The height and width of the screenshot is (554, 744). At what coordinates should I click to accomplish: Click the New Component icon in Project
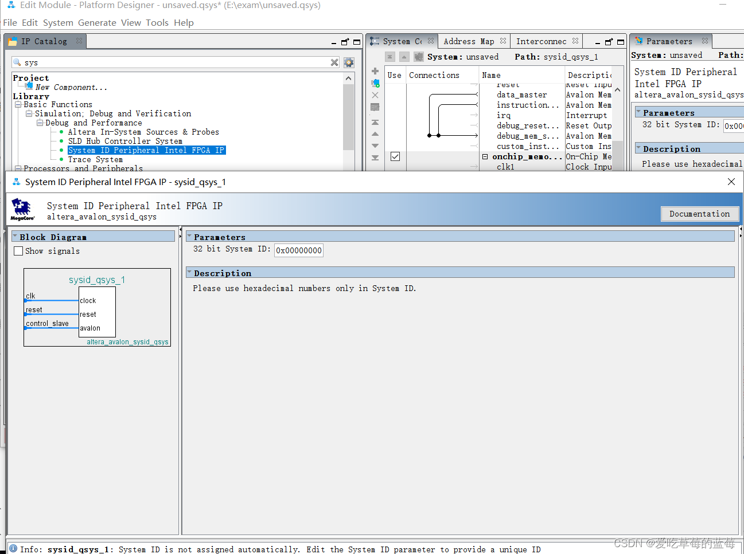(29, 85)
